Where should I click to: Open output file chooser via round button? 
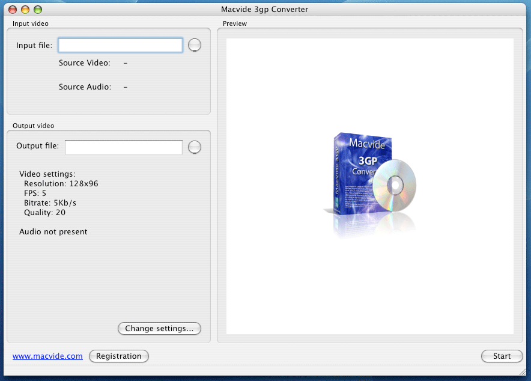click(195, 147)
